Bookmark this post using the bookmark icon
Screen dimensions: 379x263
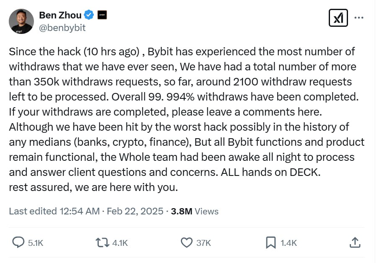(271, 242)
